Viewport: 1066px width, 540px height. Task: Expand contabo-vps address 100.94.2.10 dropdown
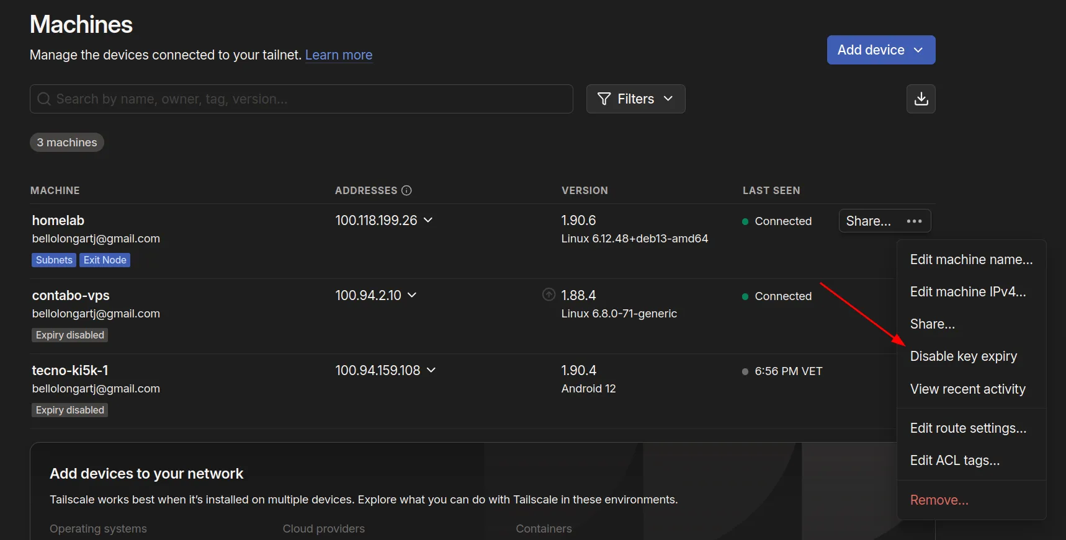pyautogui.click(x=412, y=296)
